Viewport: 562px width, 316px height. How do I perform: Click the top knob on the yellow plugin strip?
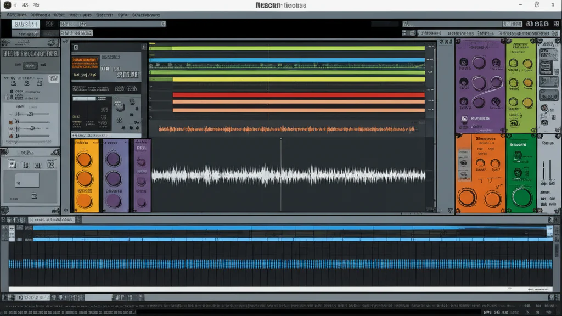pos(84,160)
